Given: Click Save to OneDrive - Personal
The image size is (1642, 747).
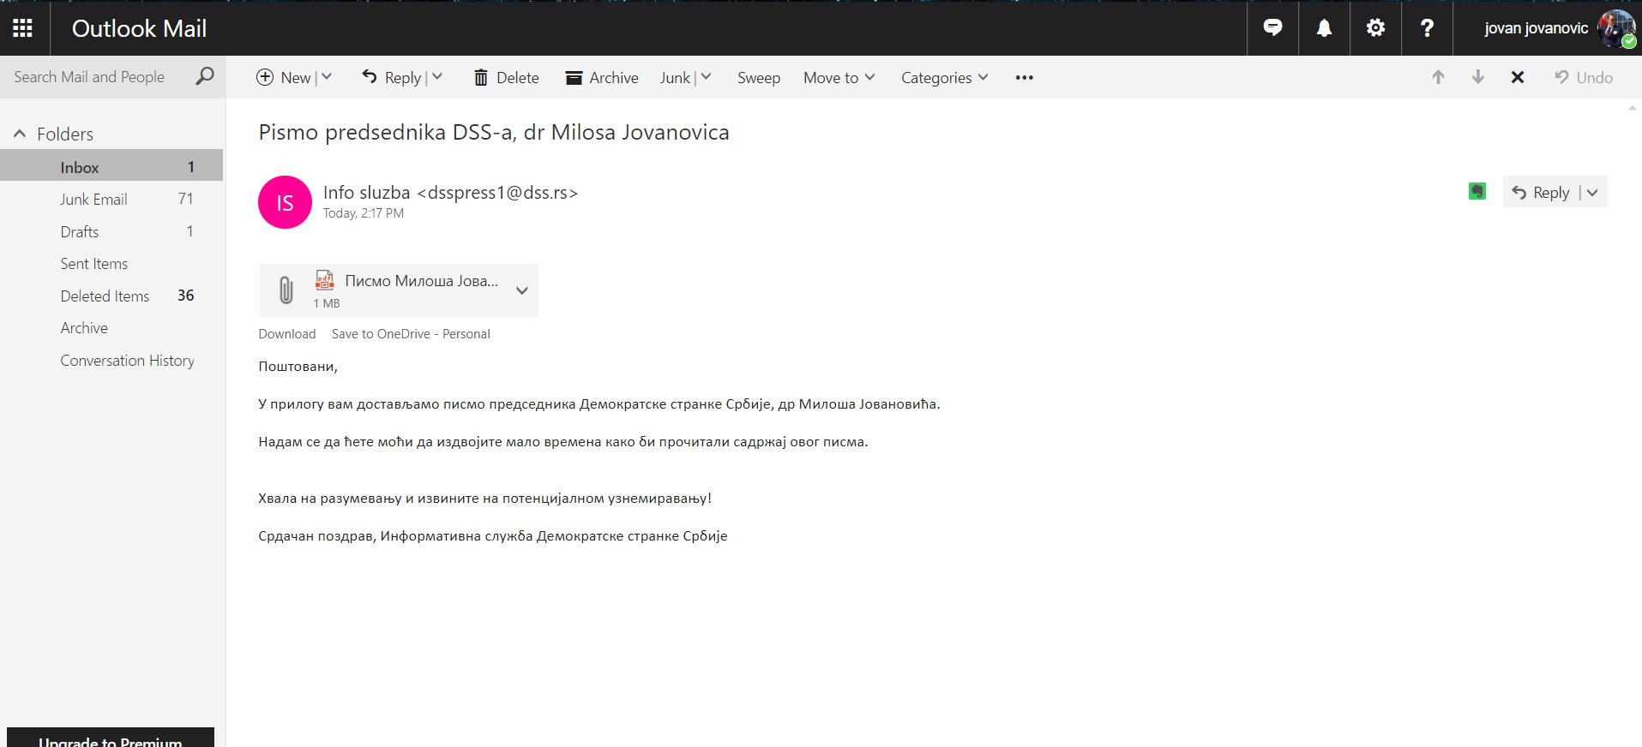Looking at the screenshot, I should pos(411,334).
